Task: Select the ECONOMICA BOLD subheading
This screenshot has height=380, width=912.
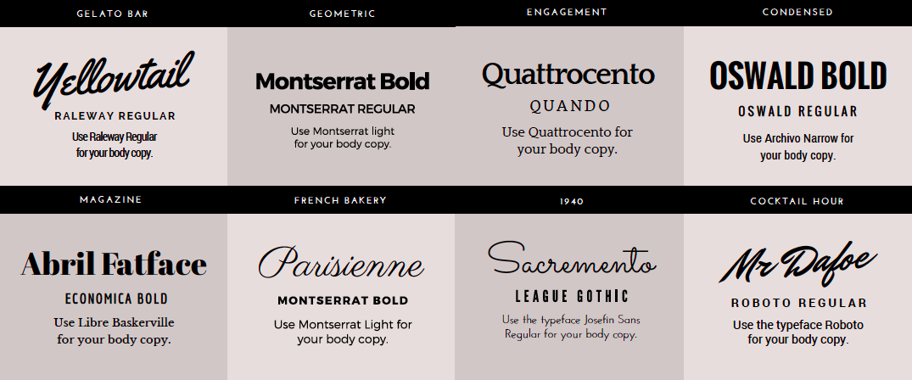Action: click(116, 299)
